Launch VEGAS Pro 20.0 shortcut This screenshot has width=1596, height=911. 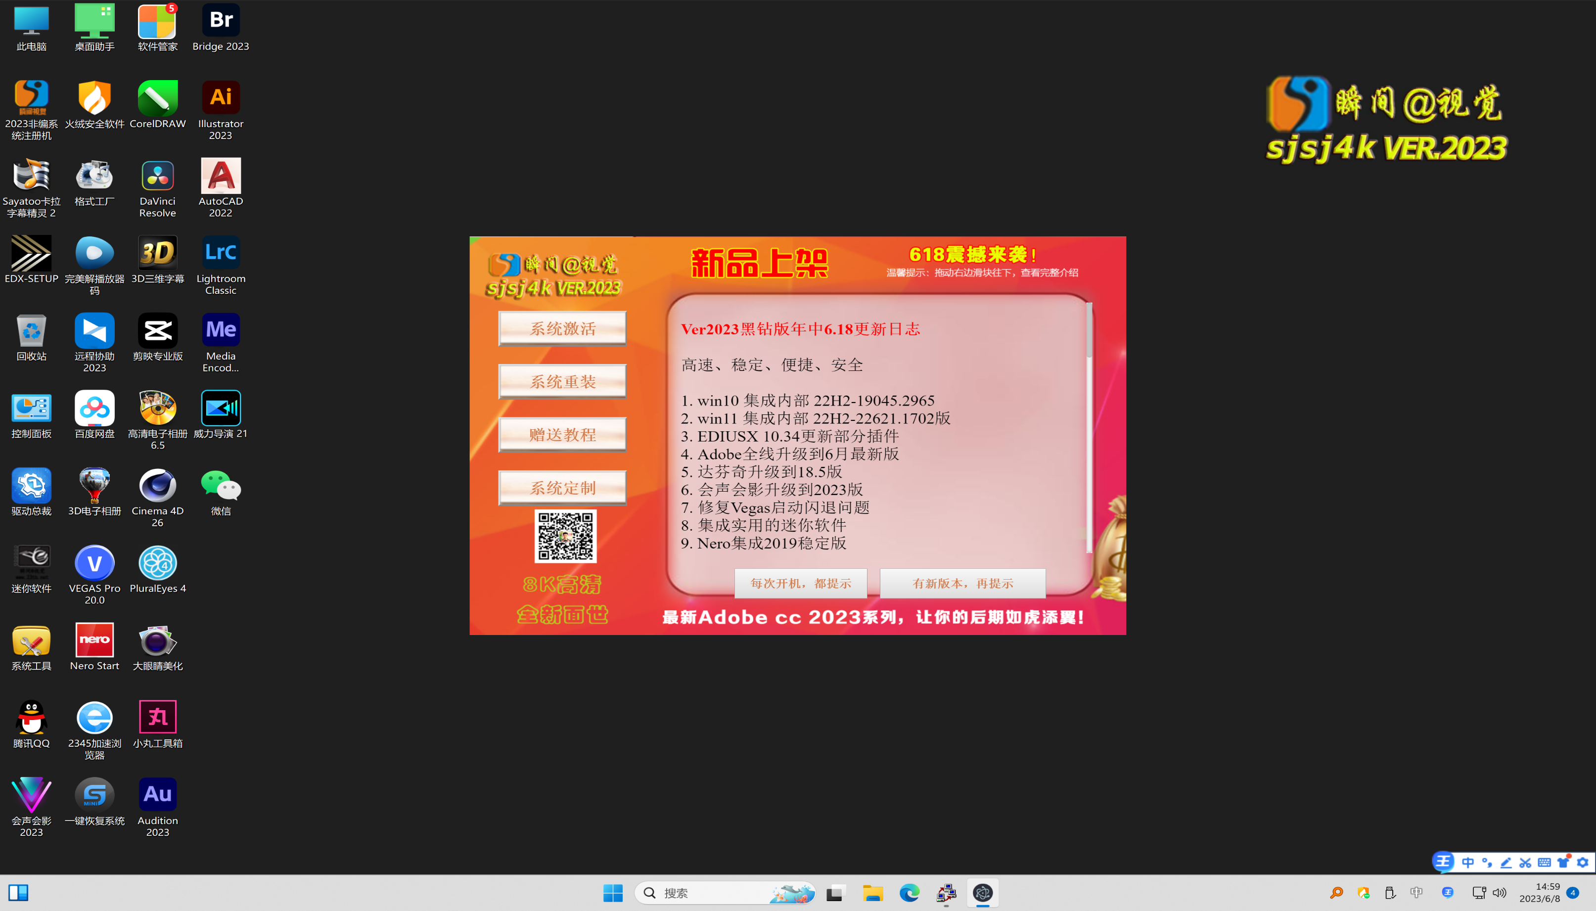94,575
